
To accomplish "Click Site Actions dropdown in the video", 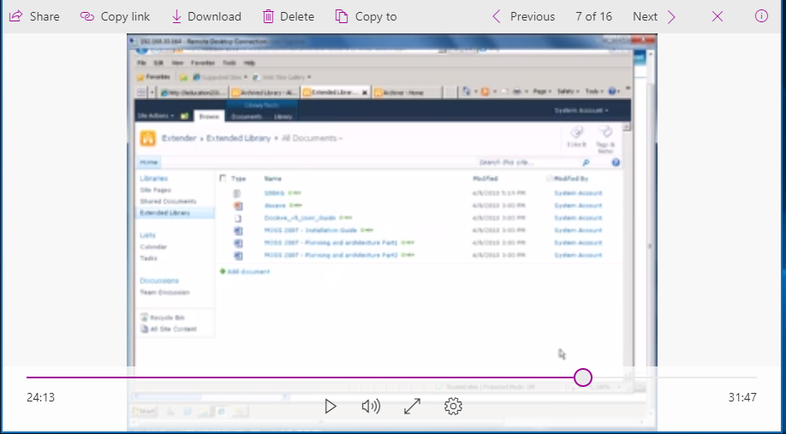I will (x=156, y=116).
